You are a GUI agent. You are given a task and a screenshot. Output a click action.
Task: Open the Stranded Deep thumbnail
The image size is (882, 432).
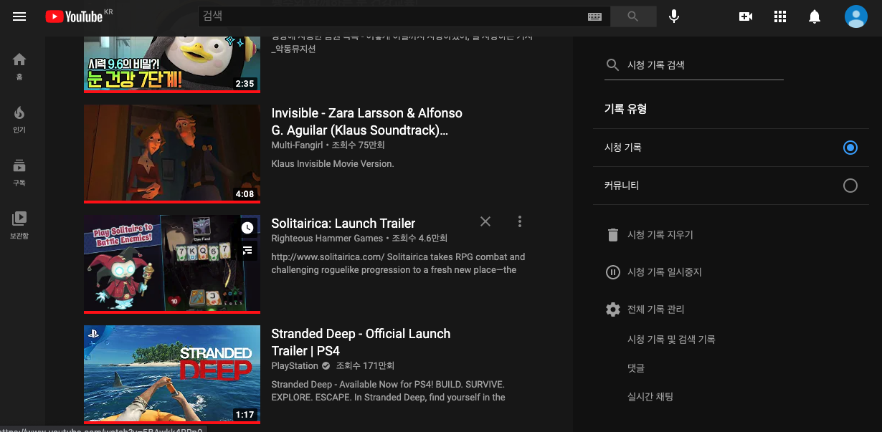click(172, 374)
